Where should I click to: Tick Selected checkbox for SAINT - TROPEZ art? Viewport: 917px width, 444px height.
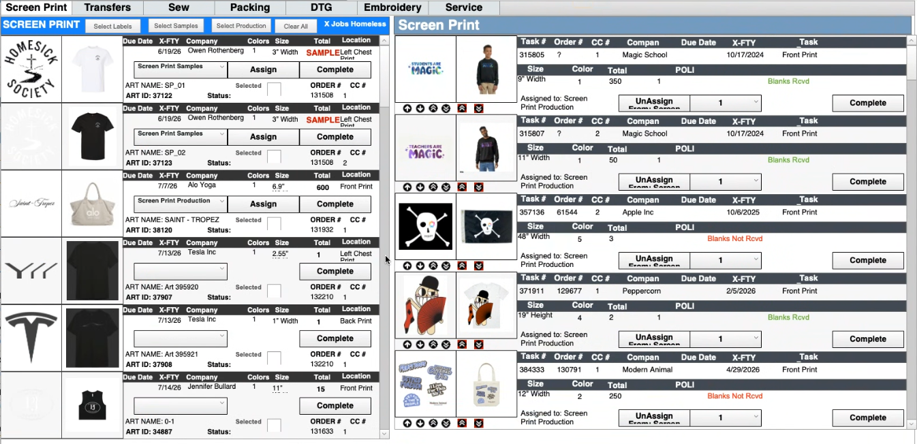click(x=274, y=223)
